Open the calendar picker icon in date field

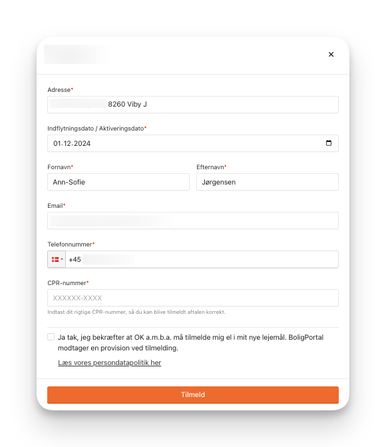[x=329, y=143]
